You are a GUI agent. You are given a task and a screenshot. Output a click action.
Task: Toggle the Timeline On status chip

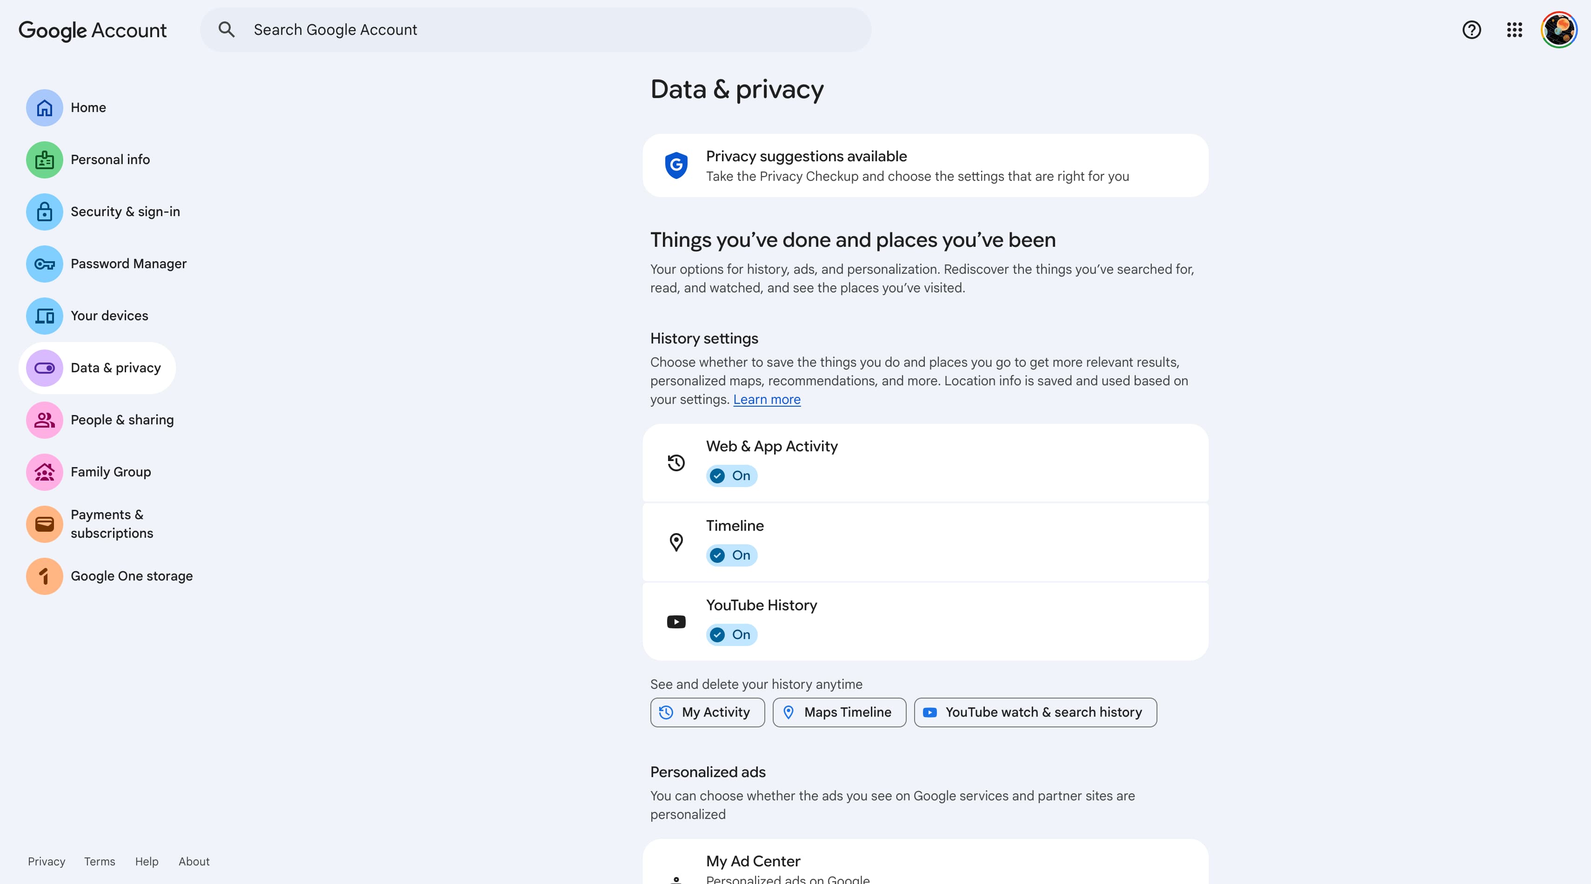coord(731,555)
